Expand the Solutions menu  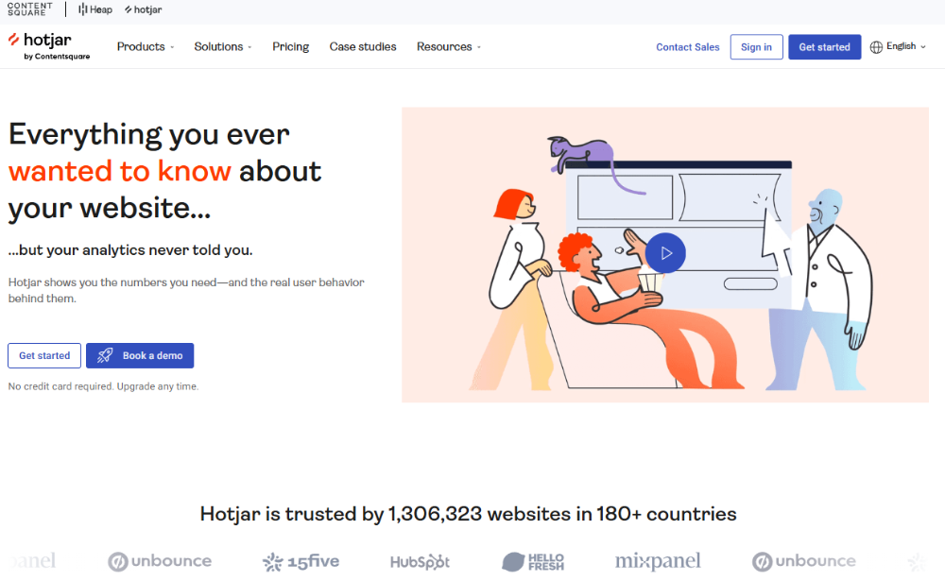(218, 46)
